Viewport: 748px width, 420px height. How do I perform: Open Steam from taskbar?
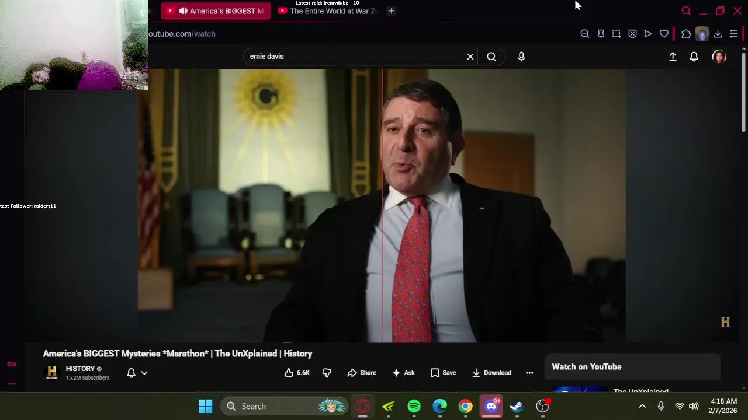[x=517, y=407]
